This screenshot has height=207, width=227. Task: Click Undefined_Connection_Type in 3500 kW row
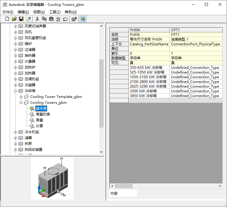click(x=196, y=91)
